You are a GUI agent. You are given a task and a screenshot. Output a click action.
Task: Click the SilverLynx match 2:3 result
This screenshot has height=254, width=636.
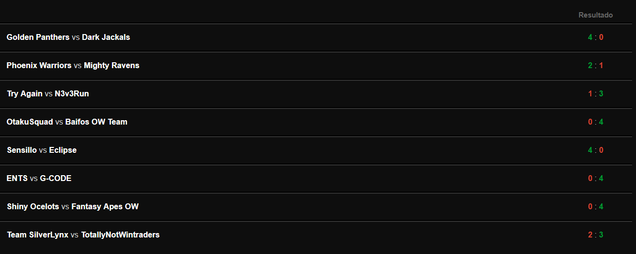pos(596,235)
